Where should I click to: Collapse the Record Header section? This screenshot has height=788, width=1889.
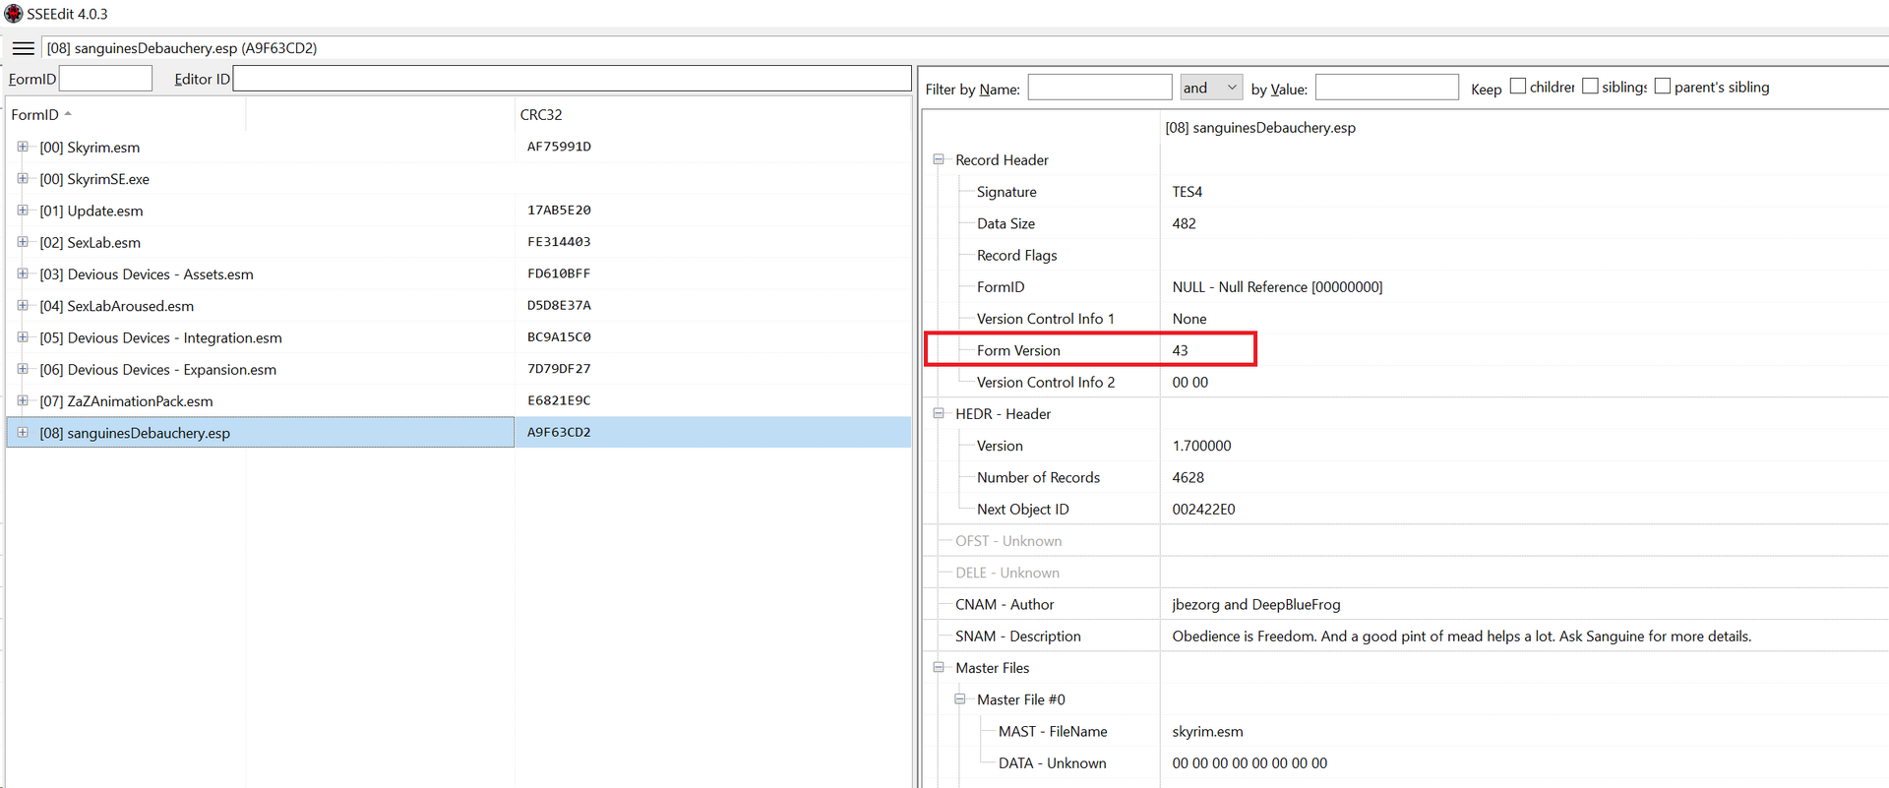tap(939, 159)
